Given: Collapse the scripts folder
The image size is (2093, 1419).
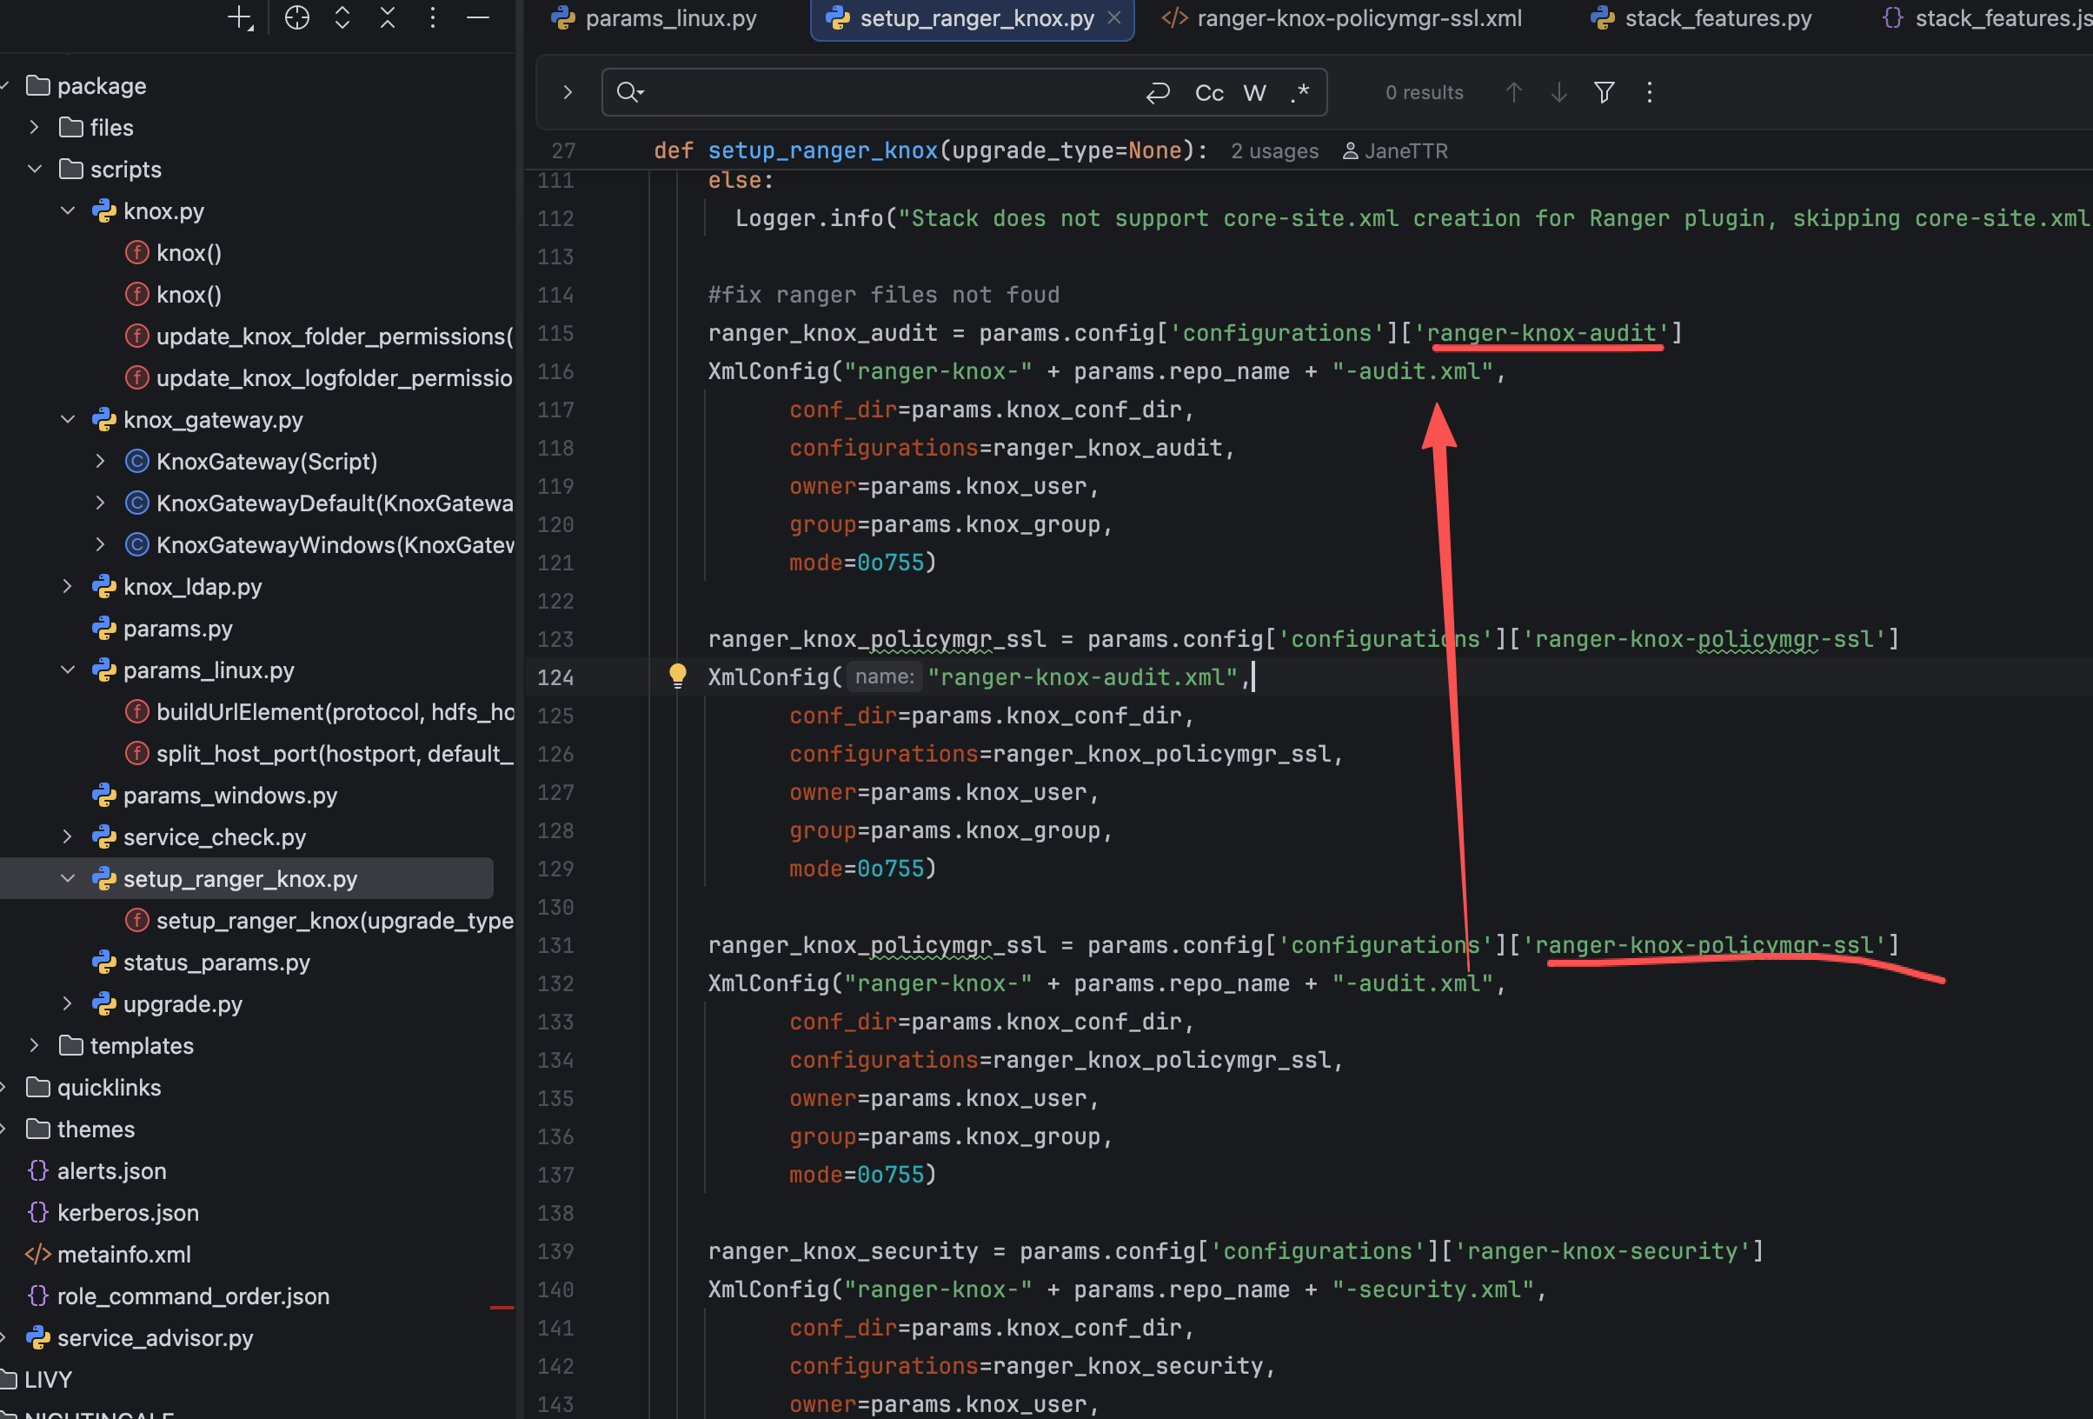Looking at the screenshot, I should pos(34,170).
